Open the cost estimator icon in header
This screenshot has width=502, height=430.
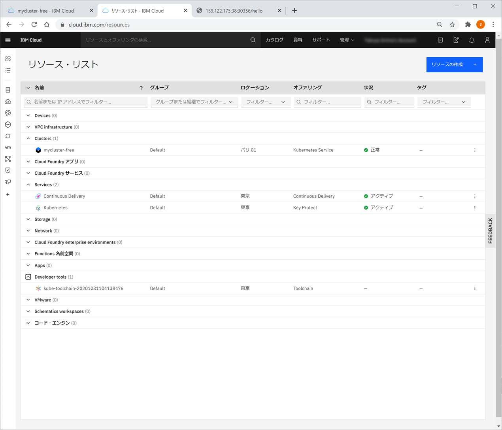[440, 40]
